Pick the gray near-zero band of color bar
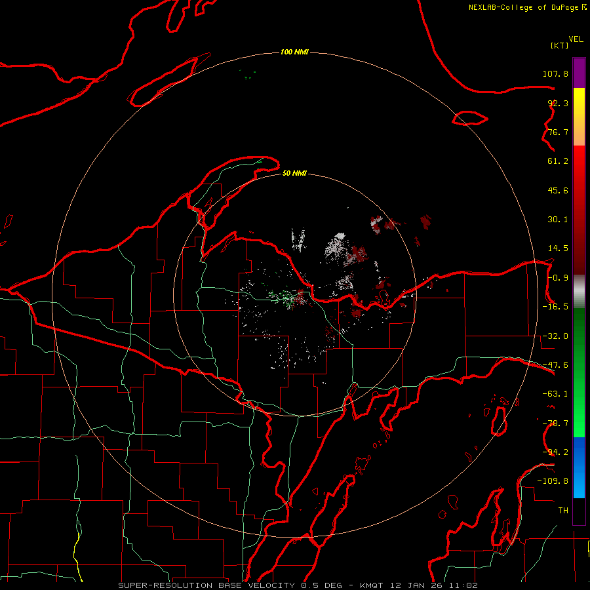590x590 pixels. [x=579, y=292]
